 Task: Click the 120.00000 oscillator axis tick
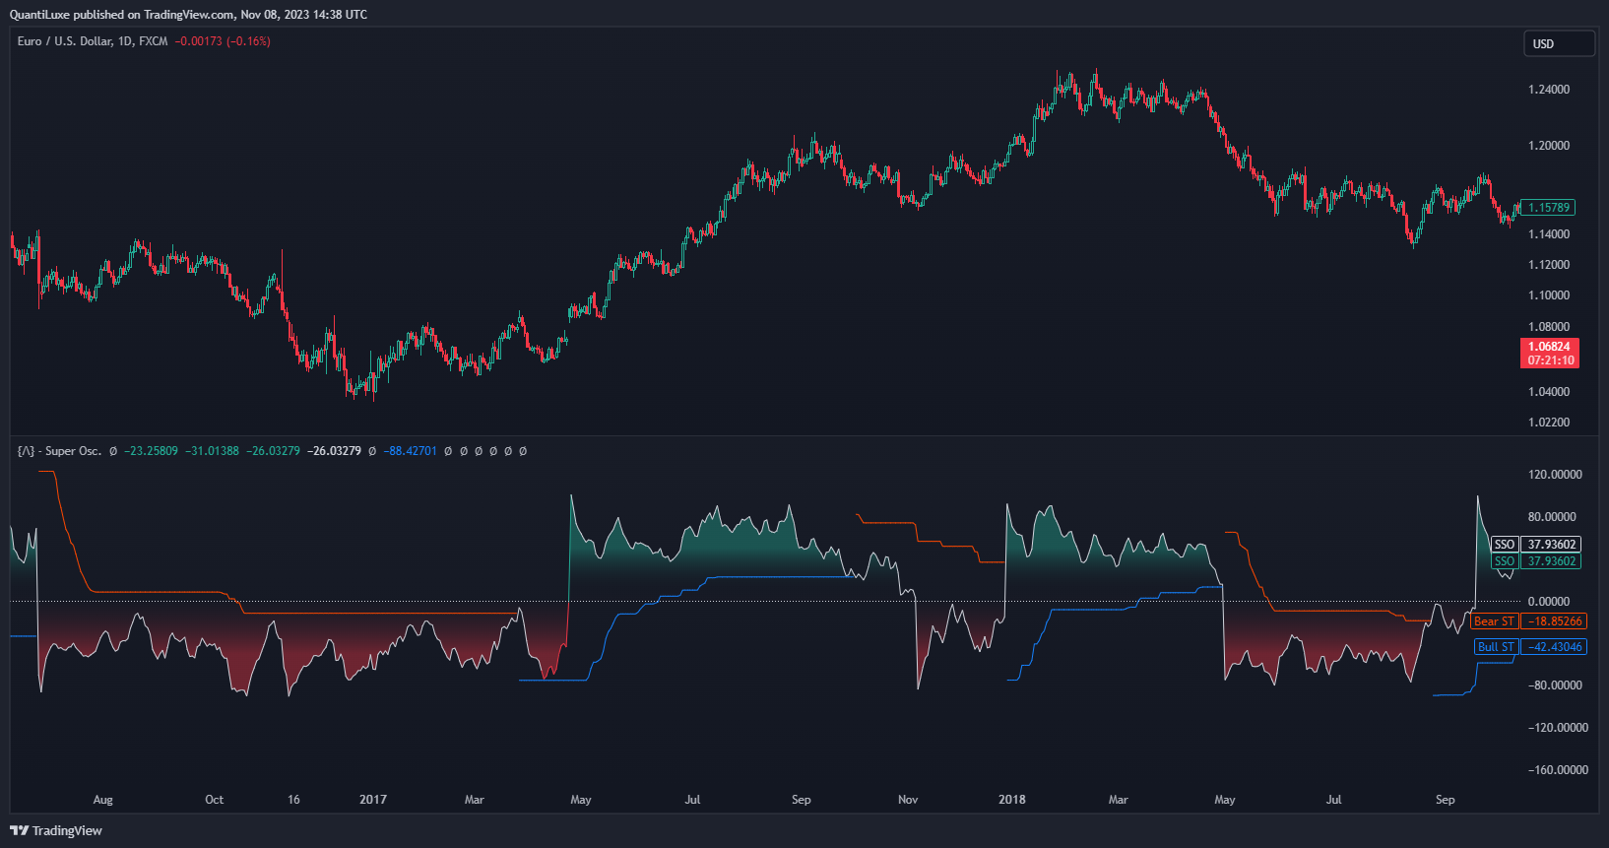(1555, 475)
